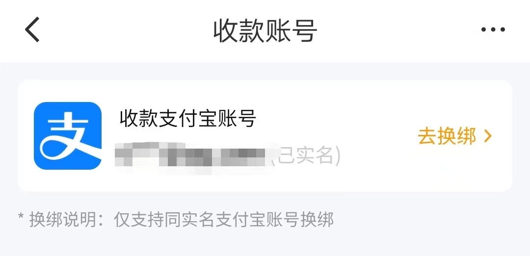Show more actions with the ellipsis icon
This screenshot has height=256, width=530.
pyautogui.click(x=493, y=30)
